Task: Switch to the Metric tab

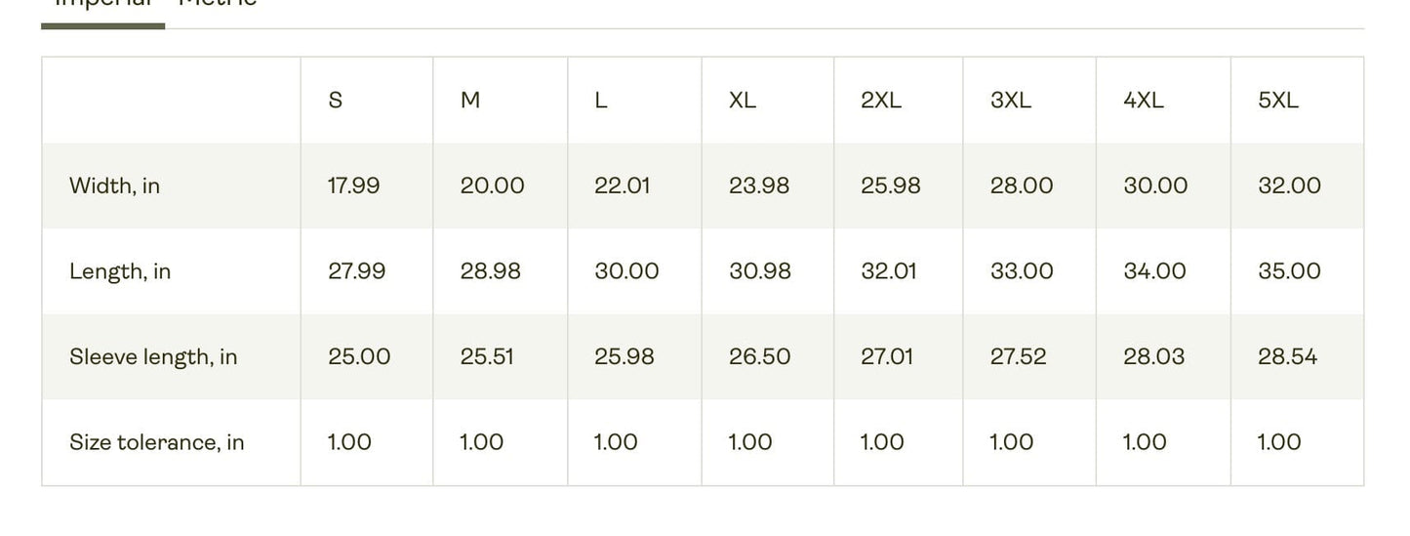Action: pos(218,3)
